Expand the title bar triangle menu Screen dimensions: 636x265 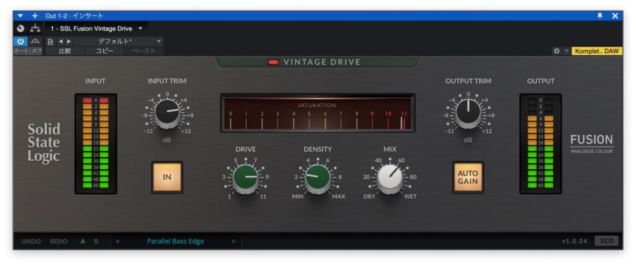point(20,16)
